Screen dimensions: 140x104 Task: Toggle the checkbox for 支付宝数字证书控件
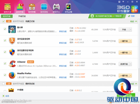point(5,52)
